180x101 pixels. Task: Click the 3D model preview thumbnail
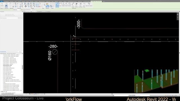pos(156,81)
